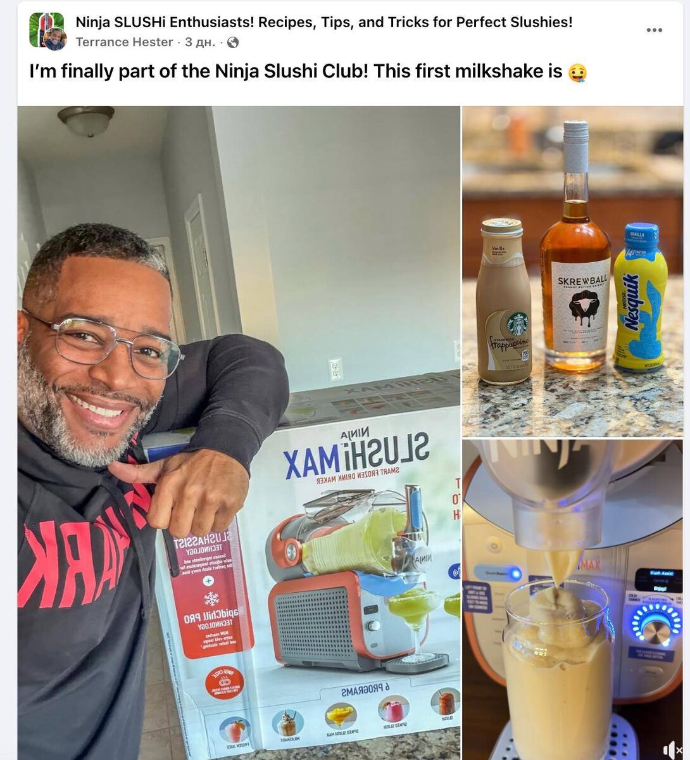The width and height of the screenshot is (690, 760).
Task: Open the Ninja SLUSHi Enthusiasts group link
Action: (324, 22)
